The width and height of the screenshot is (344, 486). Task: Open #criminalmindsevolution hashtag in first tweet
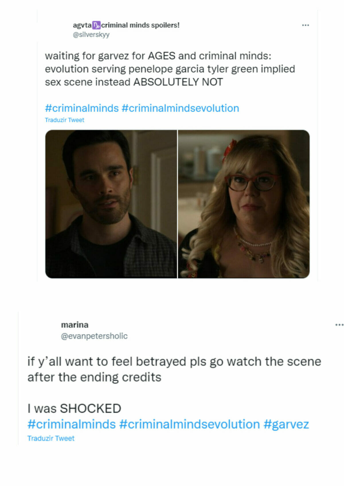click(180, 108)
